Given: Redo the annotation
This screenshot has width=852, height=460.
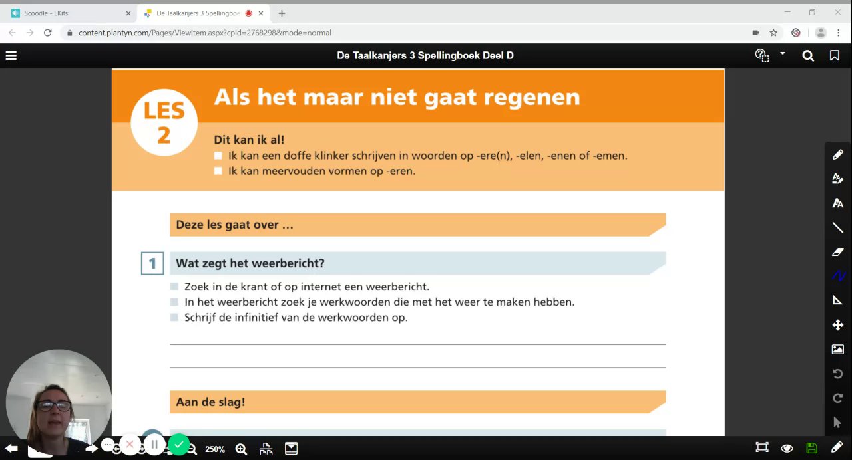Looking at the screenshot, I should [838, 398].
